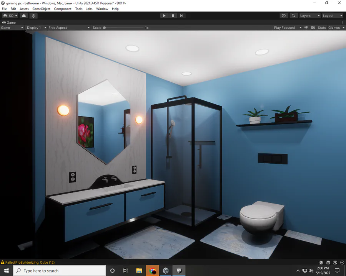
Task: Open the Window menu
Action: click(x=102, y=9)
